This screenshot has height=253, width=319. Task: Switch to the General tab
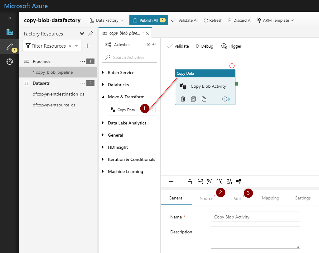pos(176,198)
